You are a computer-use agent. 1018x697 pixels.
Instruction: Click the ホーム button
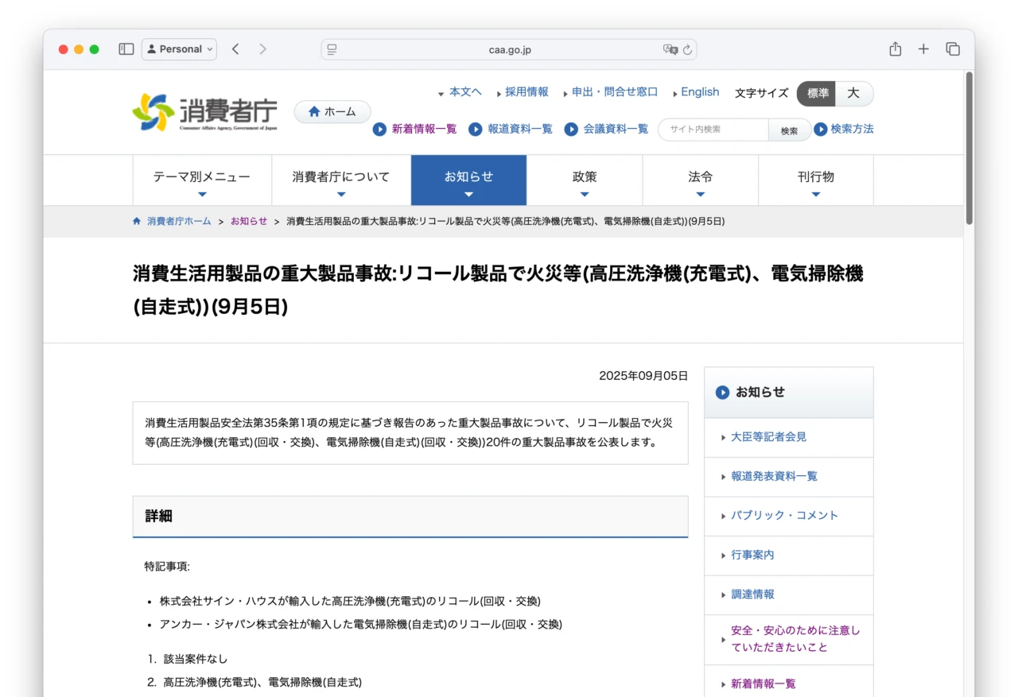point(332,112)
